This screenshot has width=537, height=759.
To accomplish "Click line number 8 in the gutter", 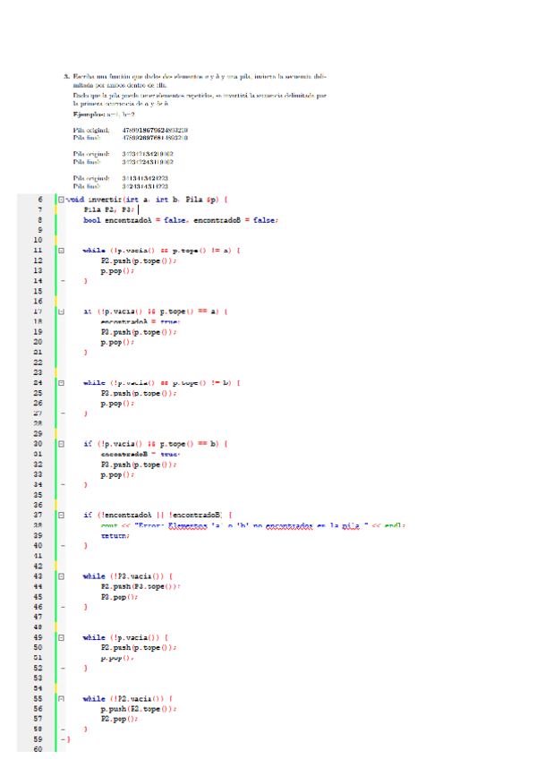I will (x=39, y=219).
